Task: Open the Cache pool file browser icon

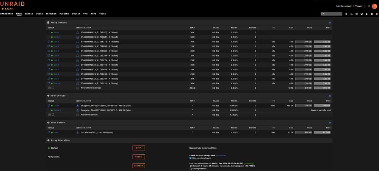Action: tap(49, 105)
